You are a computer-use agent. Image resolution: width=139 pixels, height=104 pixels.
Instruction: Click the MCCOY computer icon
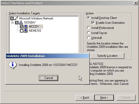point(26,27)
